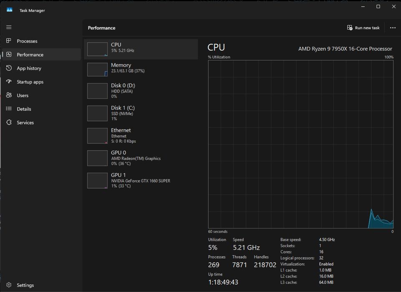Select Disk 1 (C:) SSD entry

click(141, 113)
